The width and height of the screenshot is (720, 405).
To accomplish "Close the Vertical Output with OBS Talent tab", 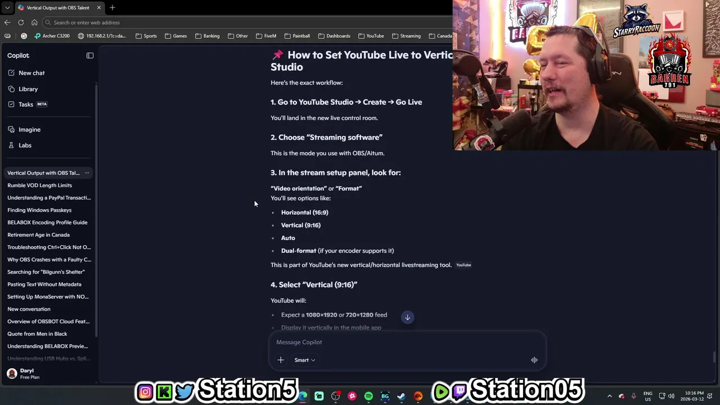I will pos(99,8).
